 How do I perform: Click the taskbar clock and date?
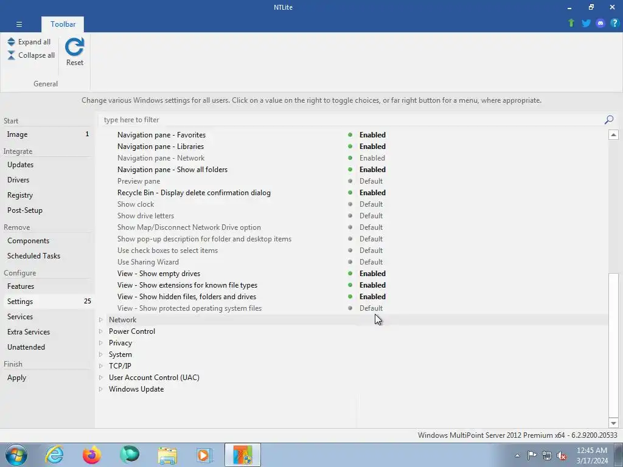pyautogui.click(x=592, y=455)
